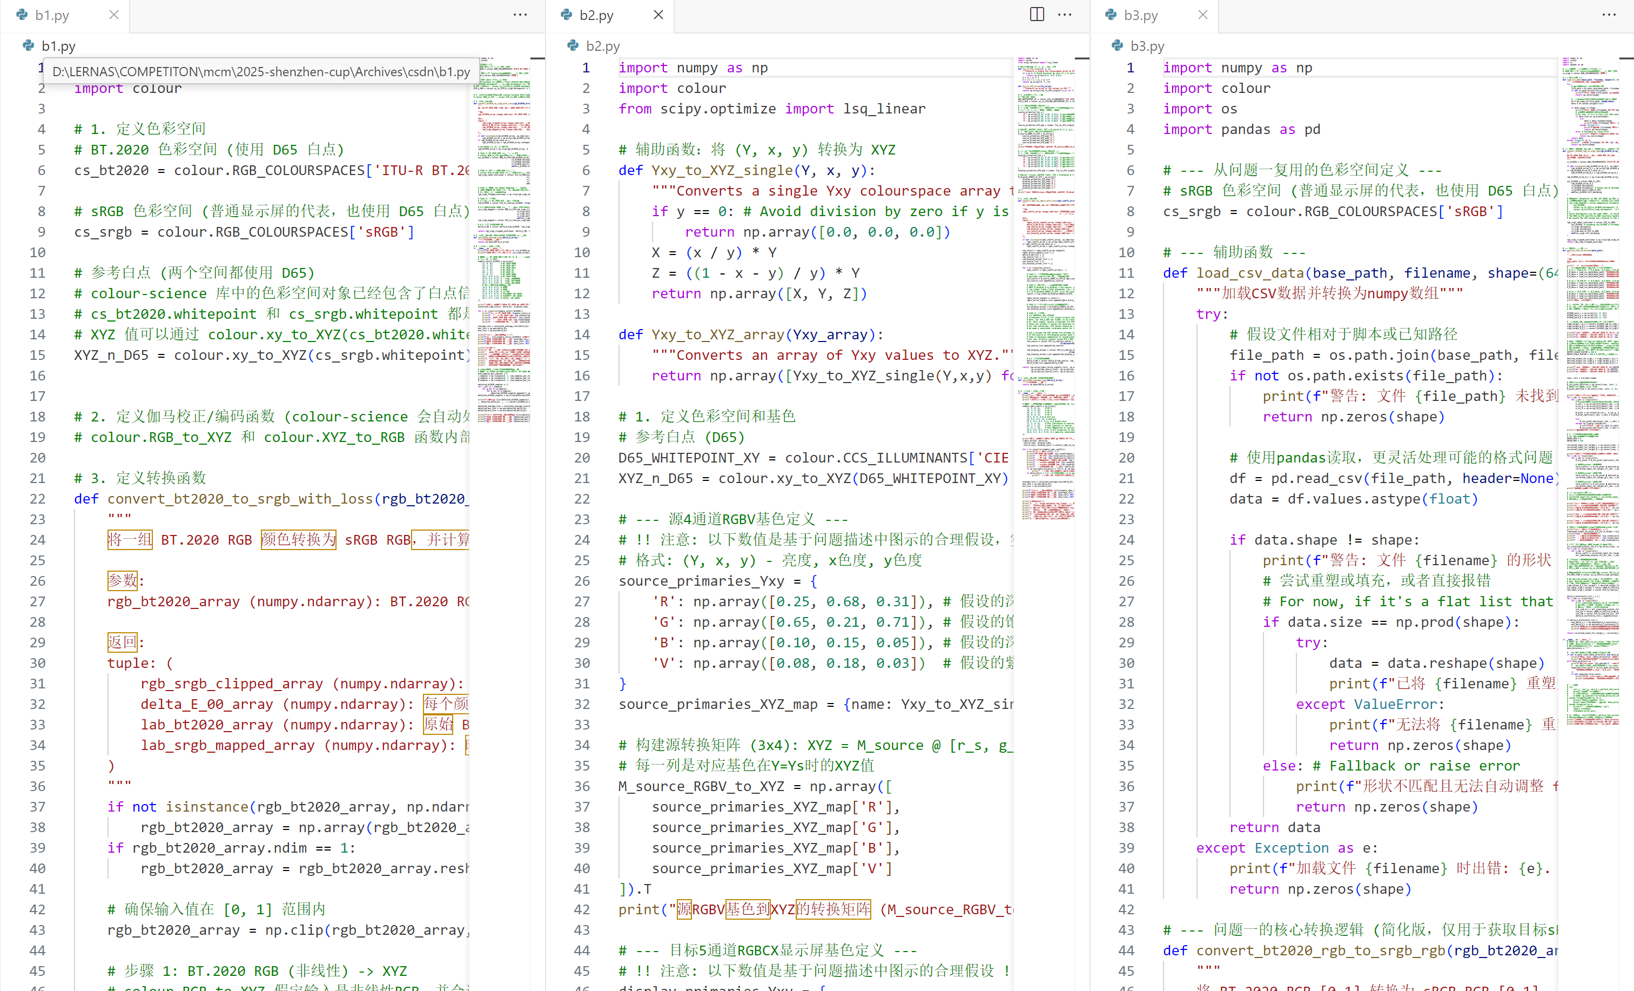Viewport: 1634px width, 991px height.
Task: Close the b2.py tab
Action: [x=658, y=15]
